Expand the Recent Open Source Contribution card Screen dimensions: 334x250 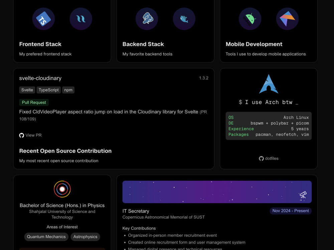click(x=65, y=151)
